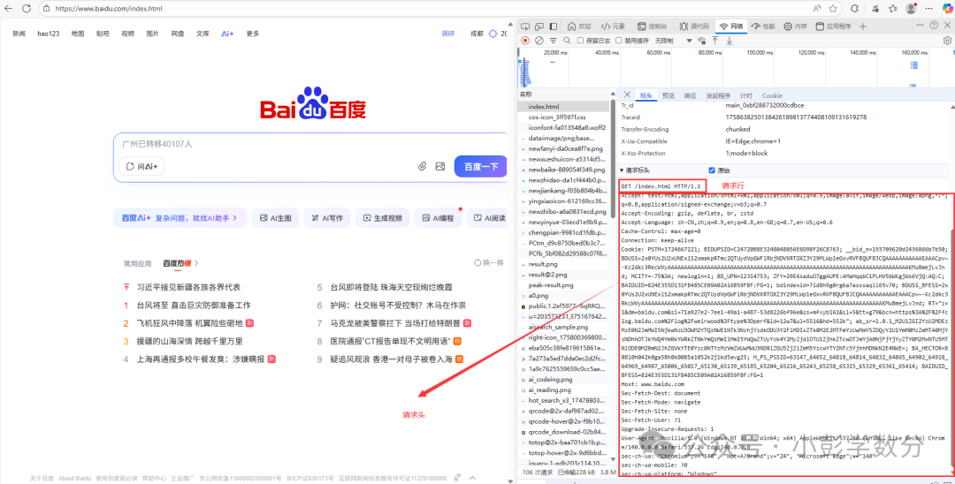Open the 计时 request tab
This screenshot has width=955, height=484.
(x=746, y=95)
